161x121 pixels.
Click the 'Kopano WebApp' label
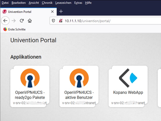[x=128, y=92]
